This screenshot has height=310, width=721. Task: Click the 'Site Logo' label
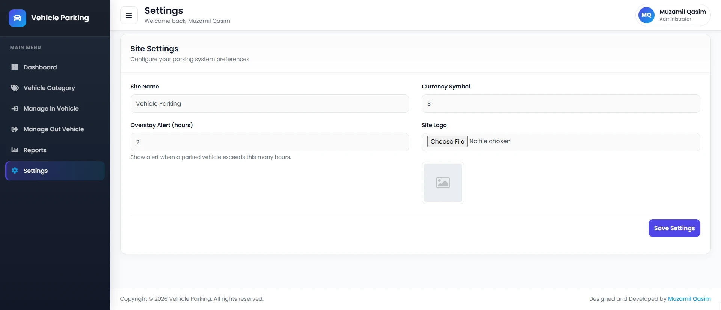pos(434,125)
